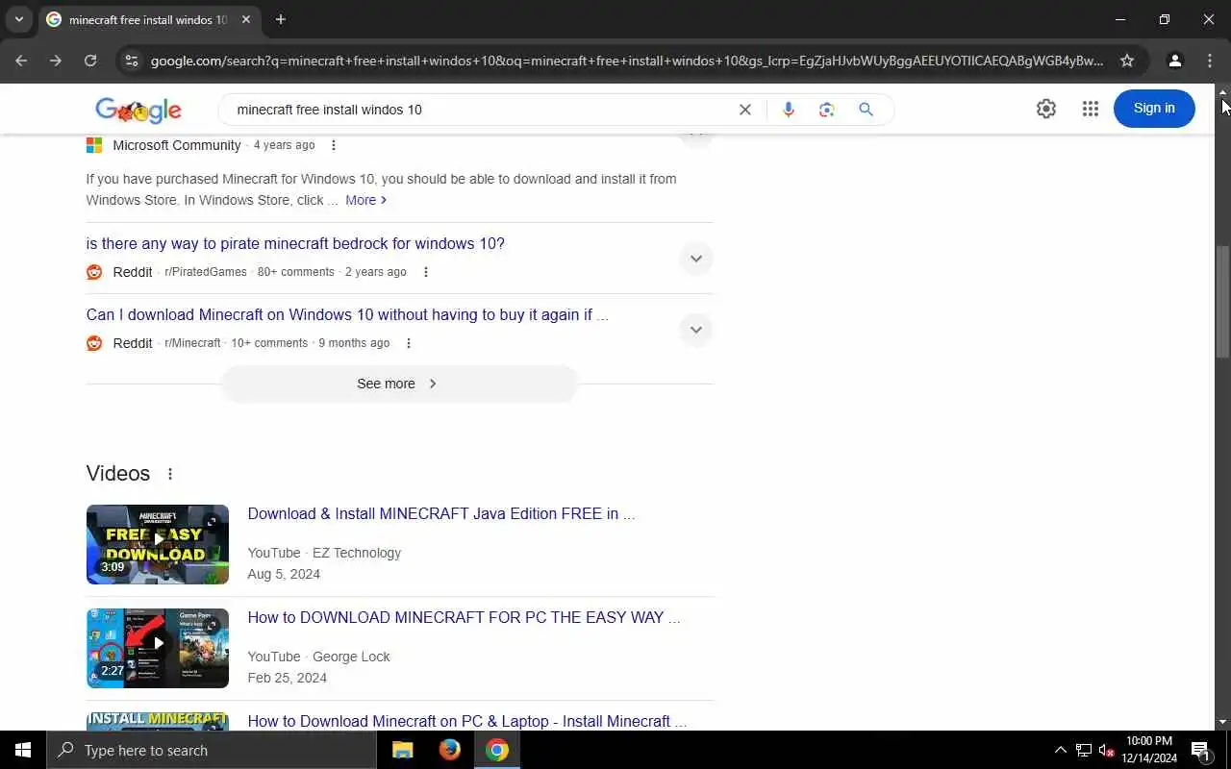This screenshot has height=769, width=1231.
Task: Play George Lock 2:27 video thumbnail
Action: 158,648
